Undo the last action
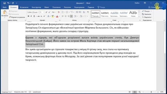The width and height of the screenshot is (167, 94). click(x=8, y=3)
